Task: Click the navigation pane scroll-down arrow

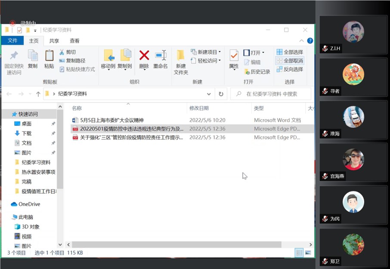Action: (60, 244)
